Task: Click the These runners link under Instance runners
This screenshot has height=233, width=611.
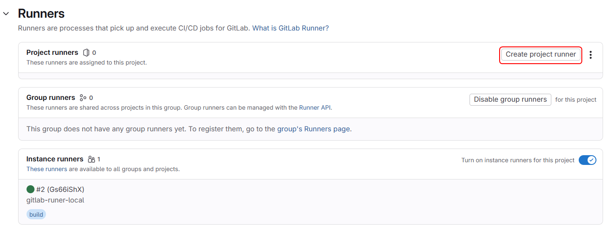Action: pyautogui.click(x=46, y=169)
